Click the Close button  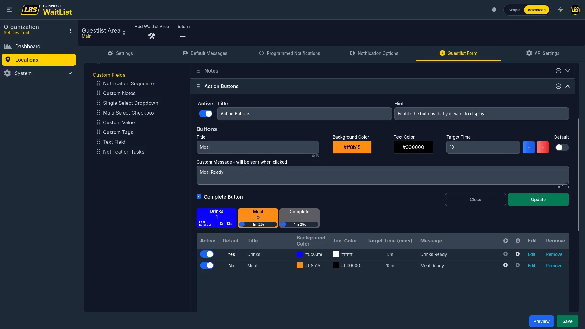pos(475,200)
